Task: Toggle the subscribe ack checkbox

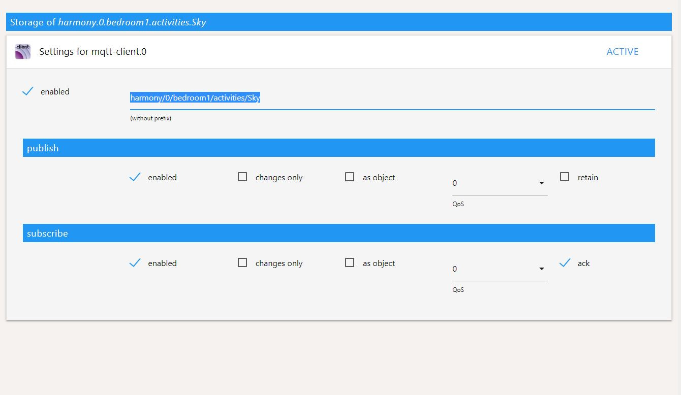Action: point(565,263)
